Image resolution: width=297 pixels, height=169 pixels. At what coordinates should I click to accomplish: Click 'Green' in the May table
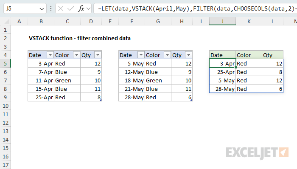158,81
